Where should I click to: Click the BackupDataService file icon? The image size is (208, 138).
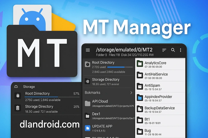(140, 109)
